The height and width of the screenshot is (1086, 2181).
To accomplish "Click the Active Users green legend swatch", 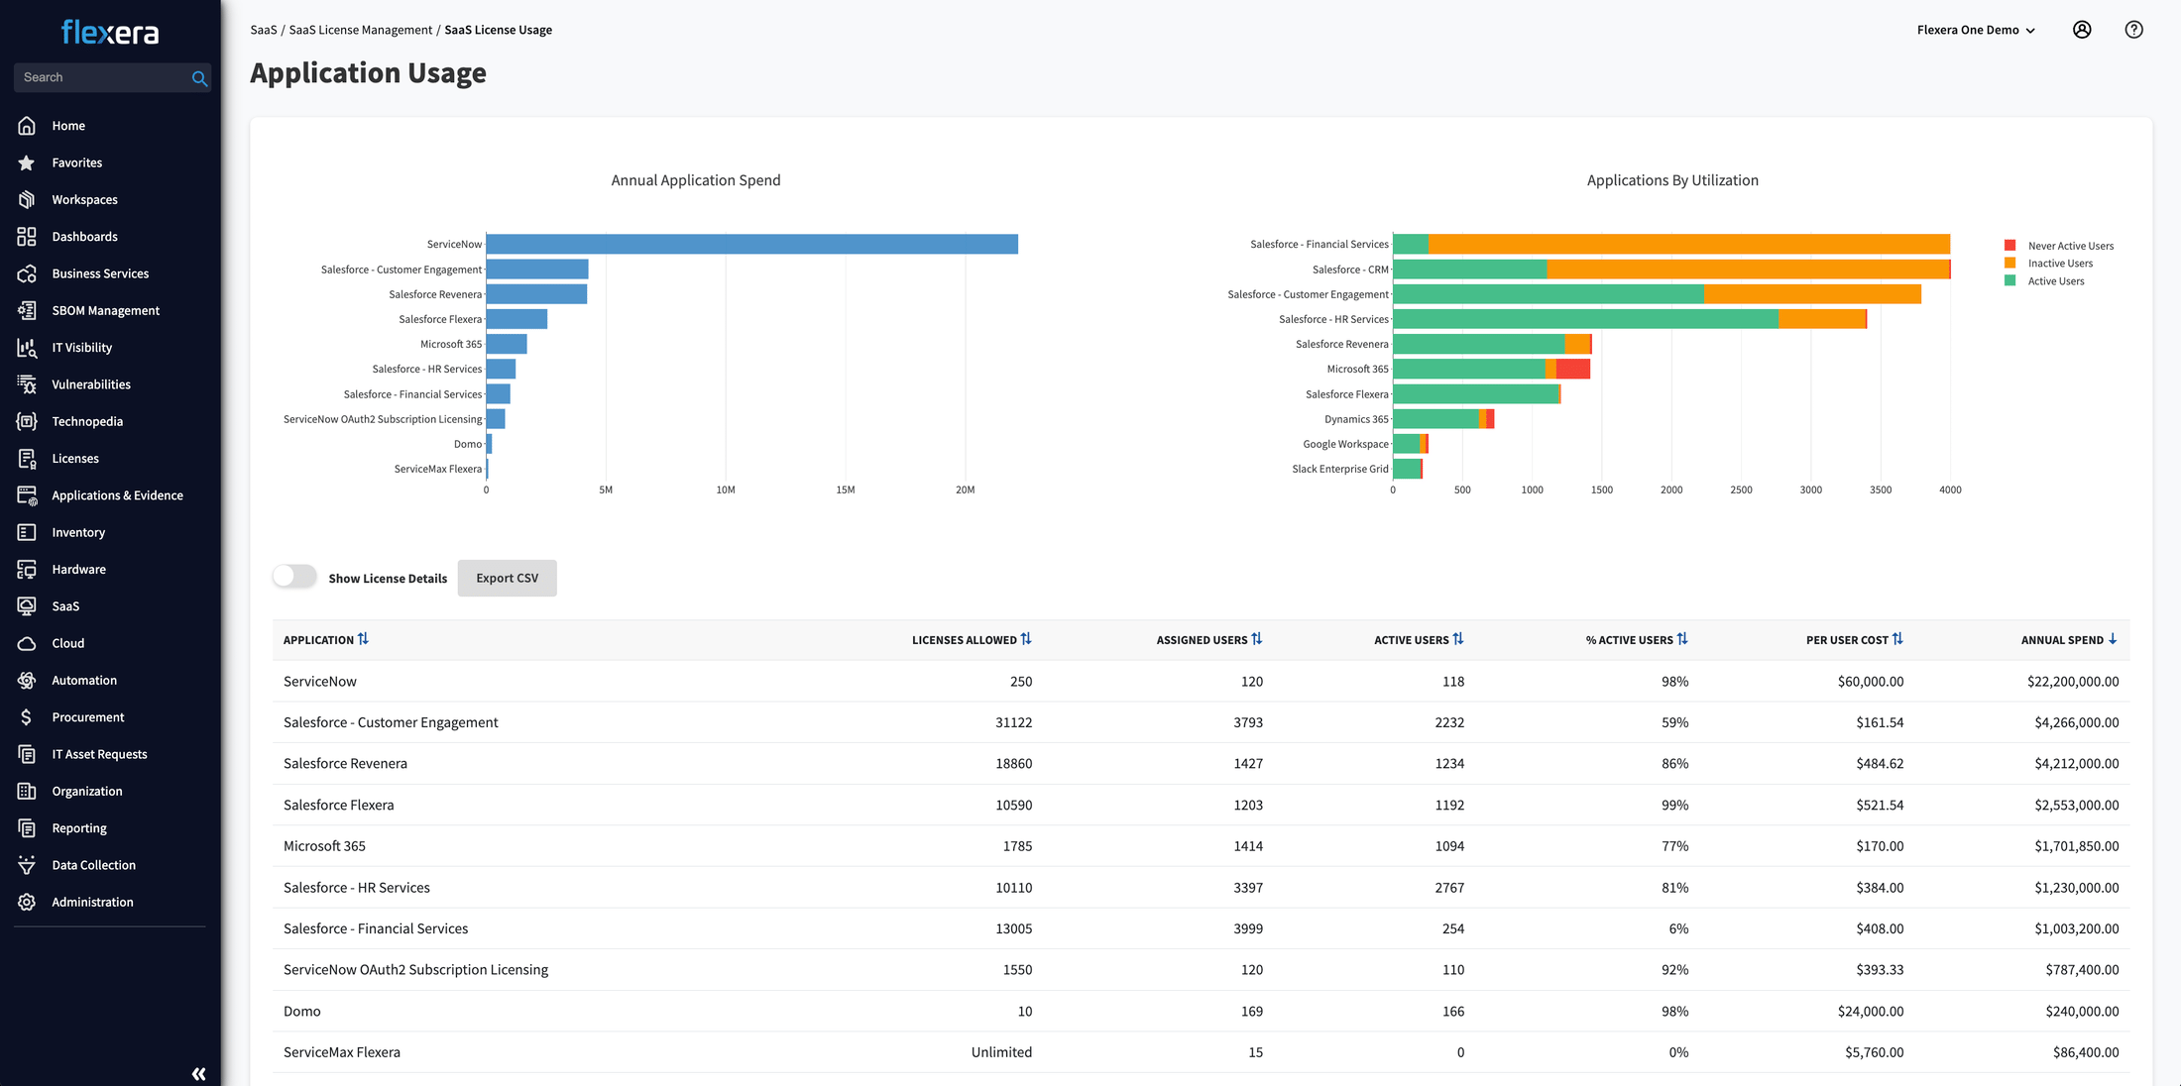I will (2009, 281).
